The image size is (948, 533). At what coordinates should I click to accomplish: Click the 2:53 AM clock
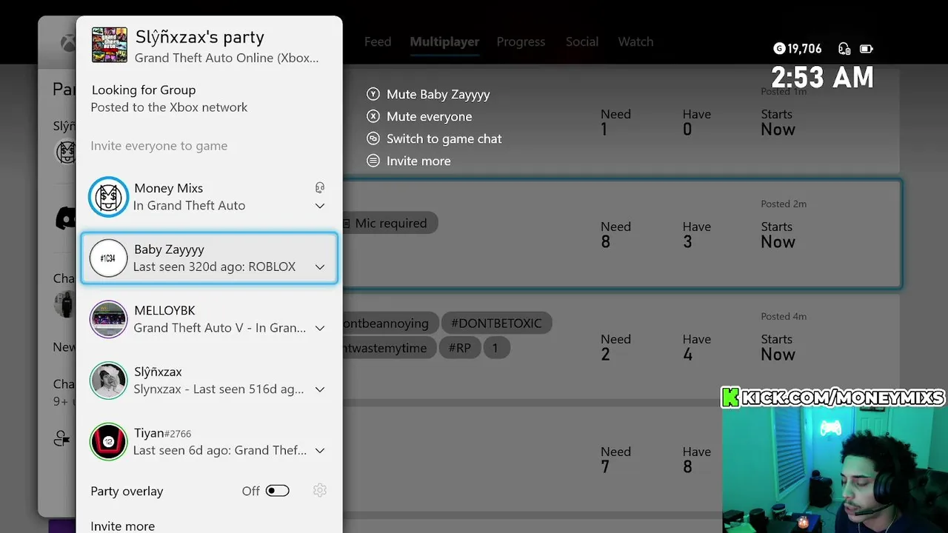[x=822, y=77]
